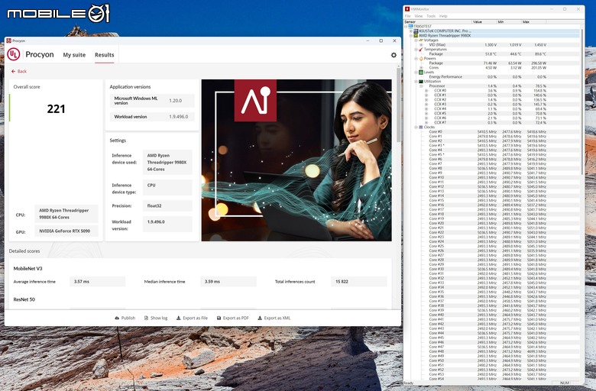
Task: Click the HWMonitor vertical scrollbar
Action: pyautogui.click(x=582, y=101)
